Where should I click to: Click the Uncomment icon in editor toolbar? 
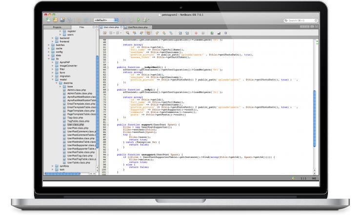click(219, 33)
